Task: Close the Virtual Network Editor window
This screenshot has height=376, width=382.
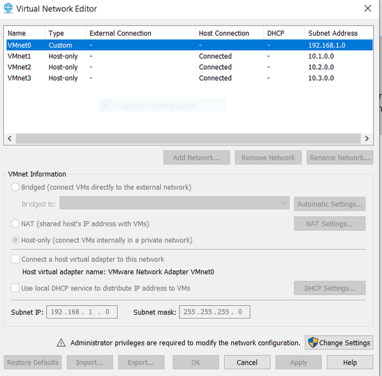Action: coord(367,8)
